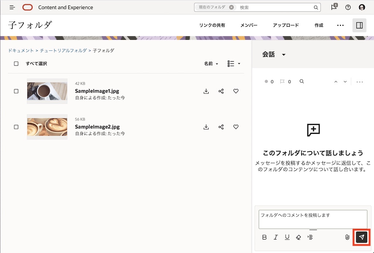Screen dimensions: 374x253
Task: Search within the conversation panel
Action: tap(302, 81)
